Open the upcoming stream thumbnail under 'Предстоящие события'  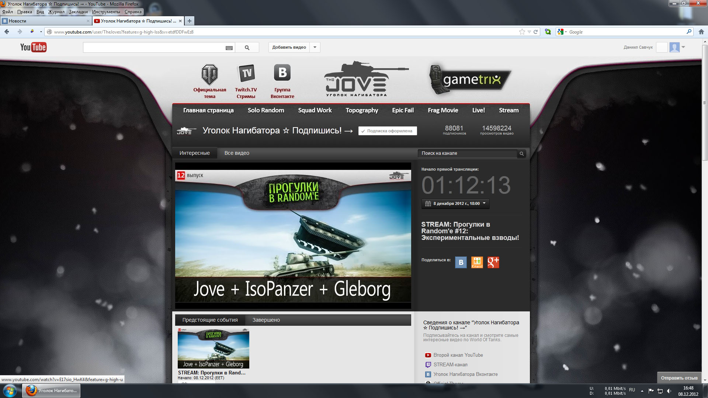pyautogui.click(x=213, y=348)
